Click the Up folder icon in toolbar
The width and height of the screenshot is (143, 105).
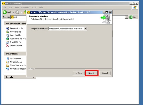click(25, 12)
